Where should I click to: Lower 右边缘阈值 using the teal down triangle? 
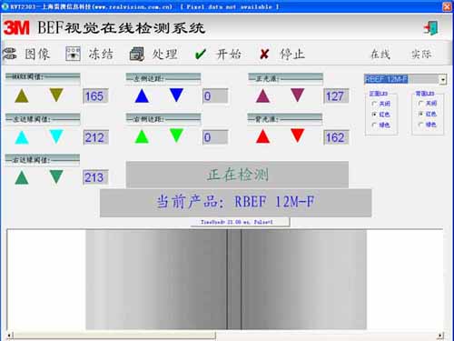tap(56, 176)
